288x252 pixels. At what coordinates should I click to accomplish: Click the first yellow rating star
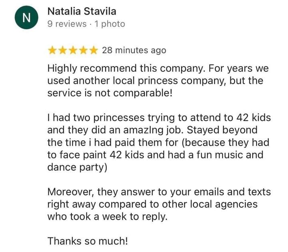coord(52,50)
